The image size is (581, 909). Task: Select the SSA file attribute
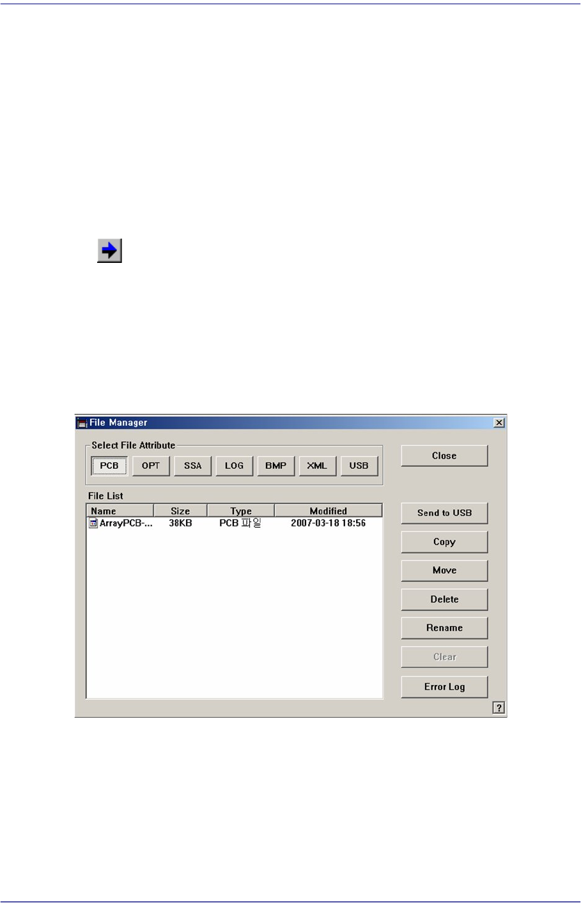192,466
